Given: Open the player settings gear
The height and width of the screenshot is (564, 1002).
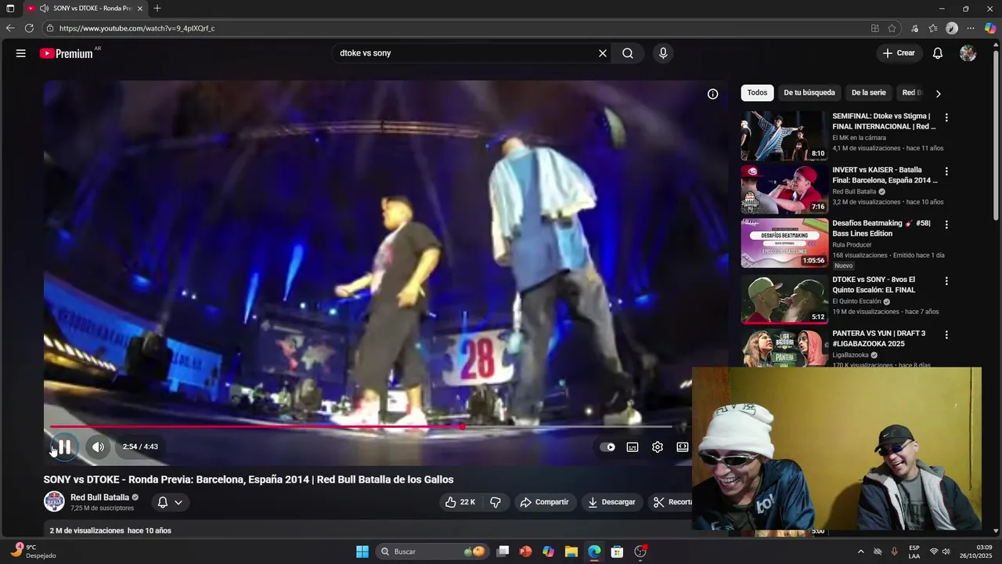Looking at the screenshot, I should [x=658, y=447].
